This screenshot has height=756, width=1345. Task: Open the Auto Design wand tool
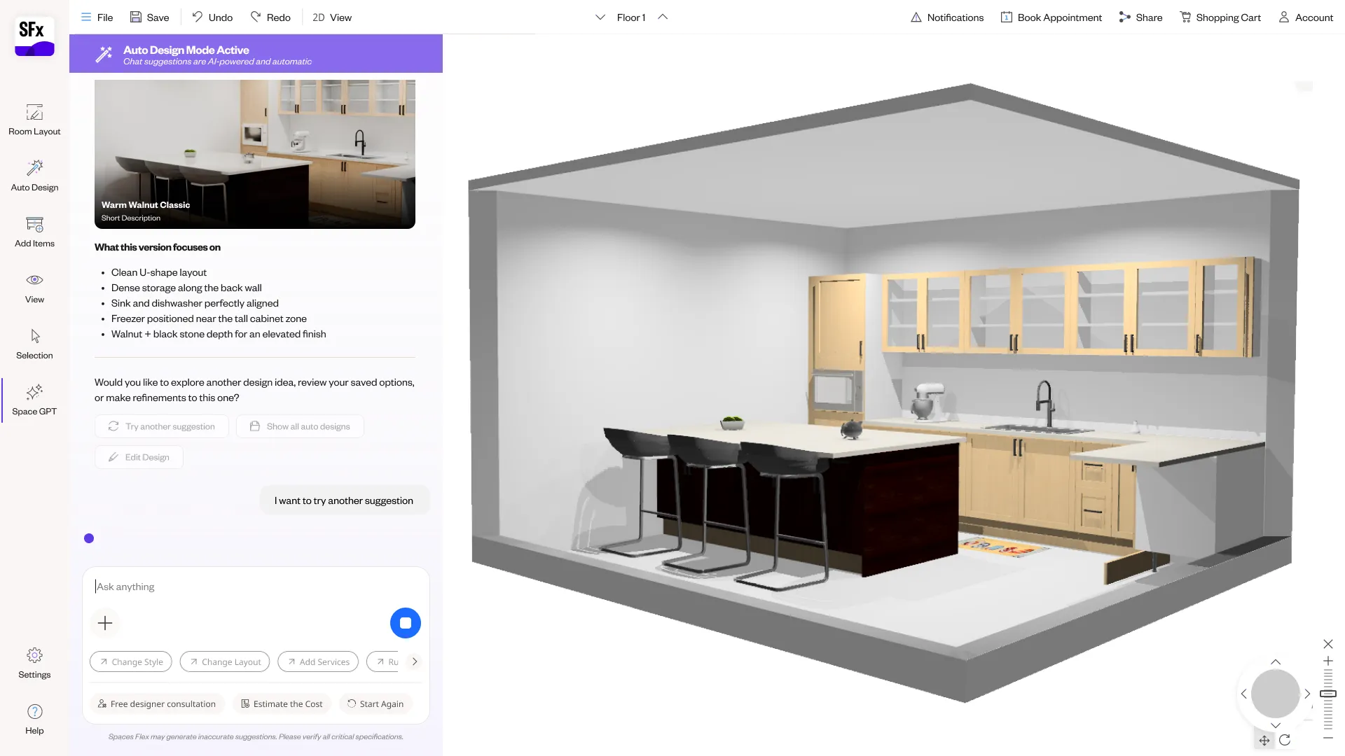pyautogui.click(x=34, y=176)
